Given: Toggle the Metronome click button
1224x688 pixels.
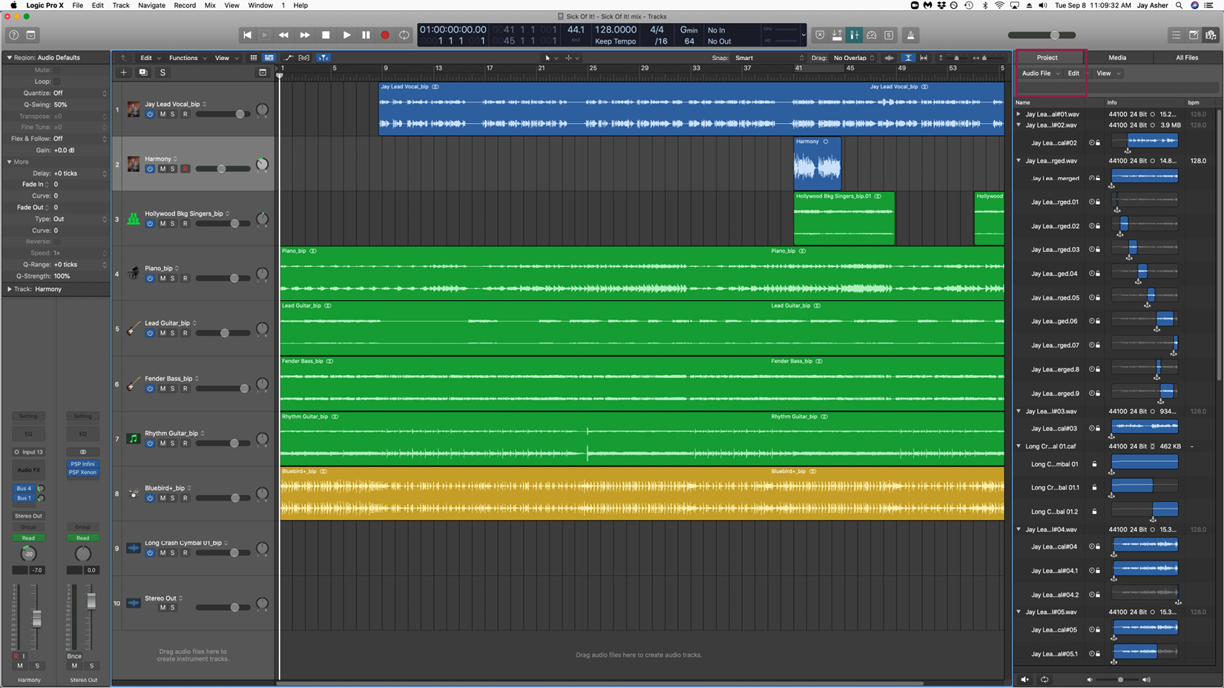Looking at the screenshot, I should [x=911, y=35].
